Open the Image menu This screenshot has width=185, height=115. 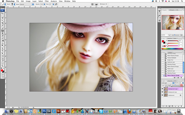tap(28, 1)
